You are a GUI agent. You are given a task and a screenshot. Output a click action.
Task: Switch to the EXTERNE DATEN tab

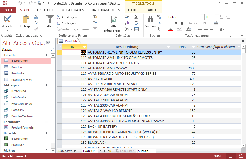tap(72, 10)
